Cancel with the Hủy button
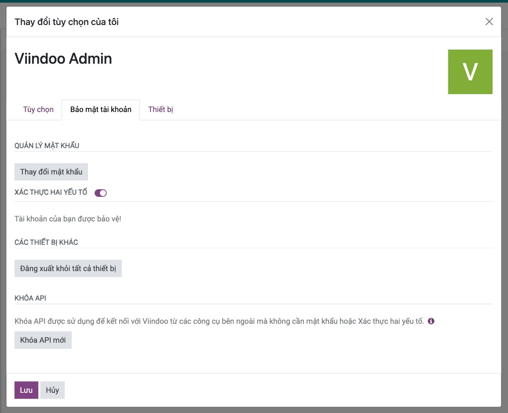 tap(52, 390)
